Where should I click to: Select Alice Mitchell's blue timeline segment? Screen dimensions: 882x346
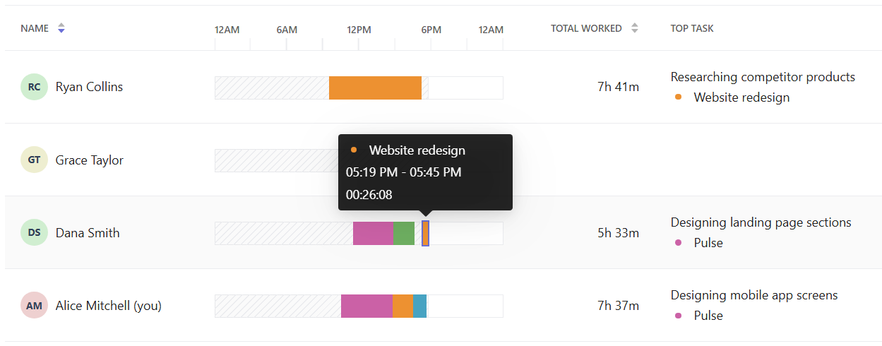(x=419, y=306)
